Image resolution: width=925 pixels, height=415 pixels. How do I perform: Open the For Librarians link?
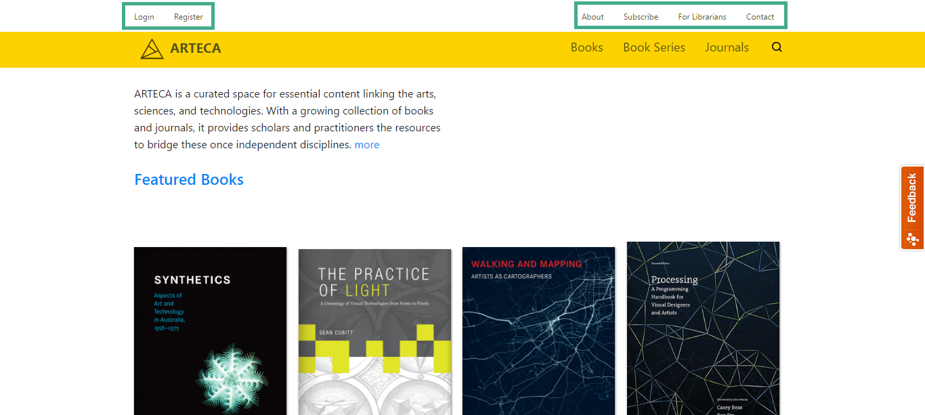(x=702, y=17)
